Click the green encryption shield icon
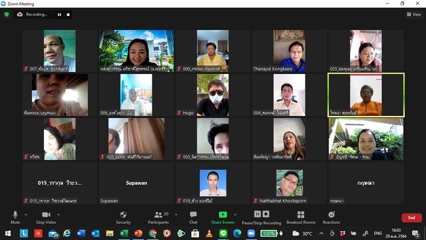The width and height of the screenshot is (426, 240). (x=7, y=15)
